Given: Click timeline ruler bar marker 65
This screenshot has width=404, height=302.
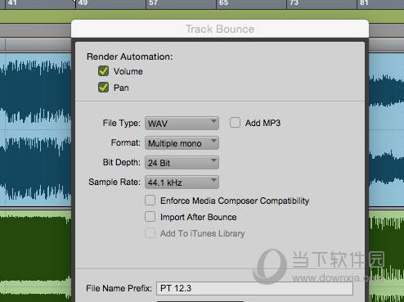Looking at the screenshot, I should (x=223, y=3).
